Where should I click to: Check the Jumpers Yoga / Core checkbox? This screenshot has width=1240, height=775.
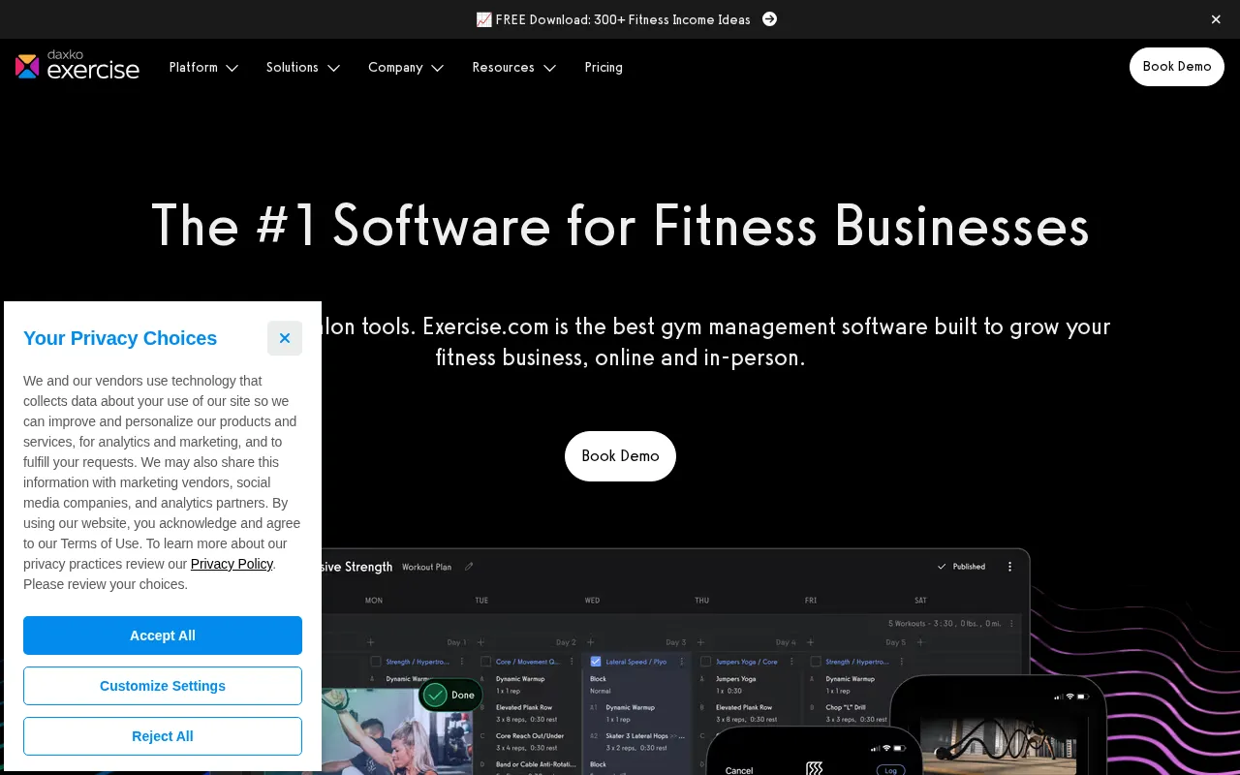[x=706, y=662]
